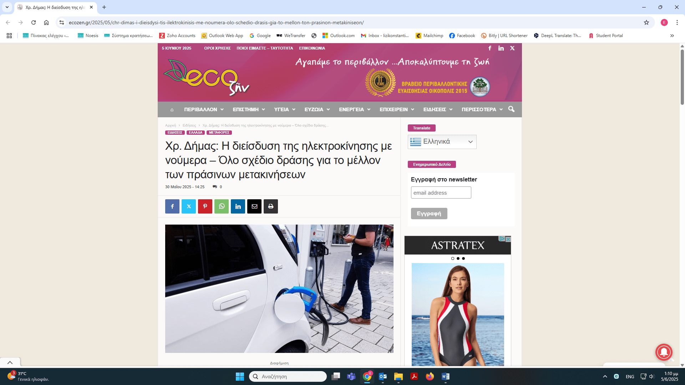
Task: Select third carousel dot in ASTRATEX ad
Action: pos(463,258)
